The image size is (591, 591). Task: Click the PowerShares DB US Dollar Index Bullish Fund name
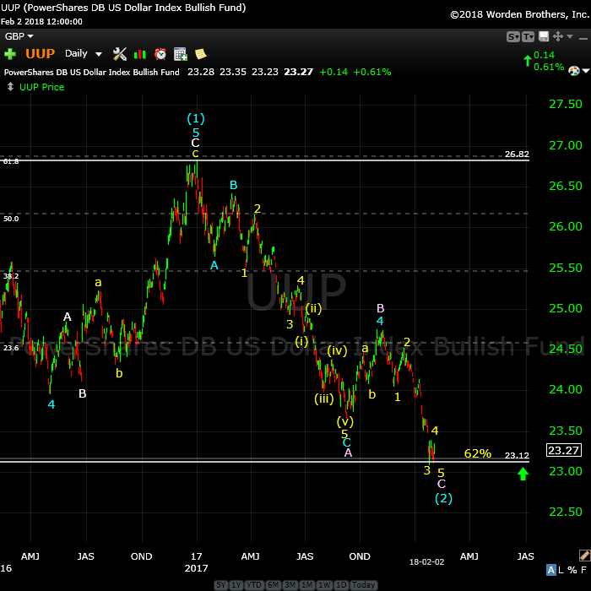(x=91, y=72)
